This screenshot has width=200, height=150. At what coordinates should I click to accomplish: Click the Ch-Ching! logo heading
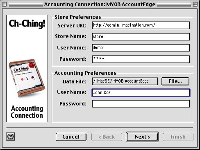pos(27,24)
